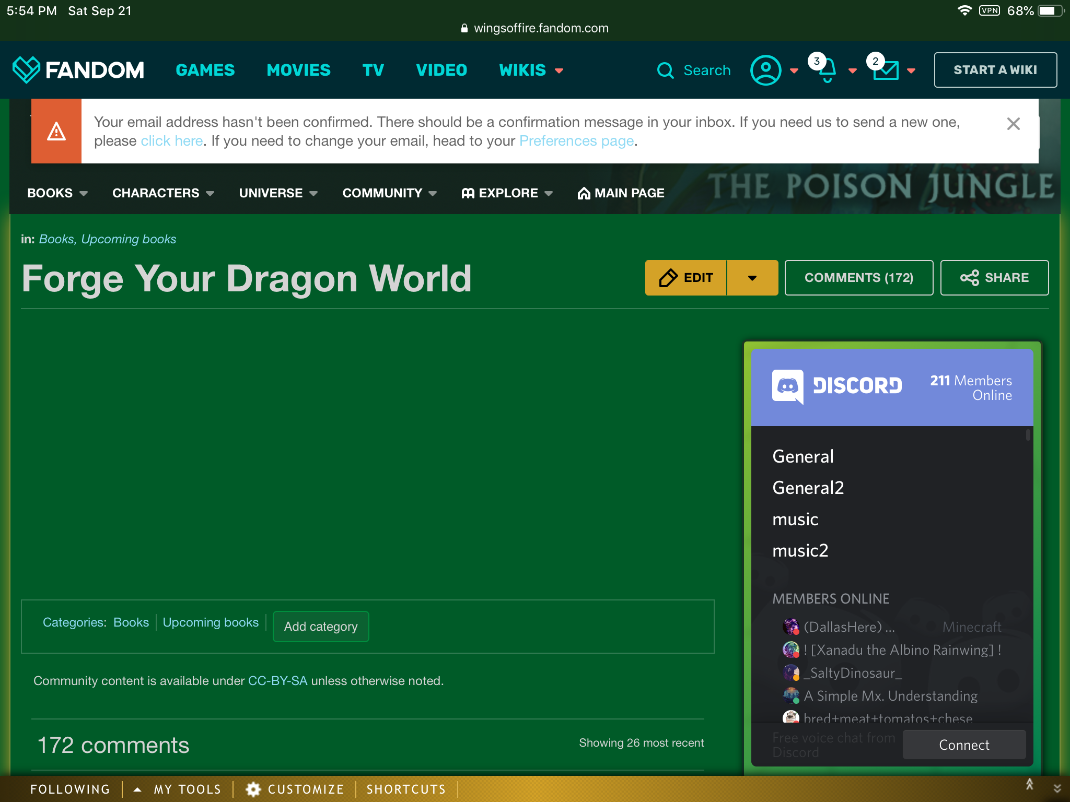Click the Discord widget scrollbar
The width and height of the screenshot is (1070, 802).
pos(1028,435)
